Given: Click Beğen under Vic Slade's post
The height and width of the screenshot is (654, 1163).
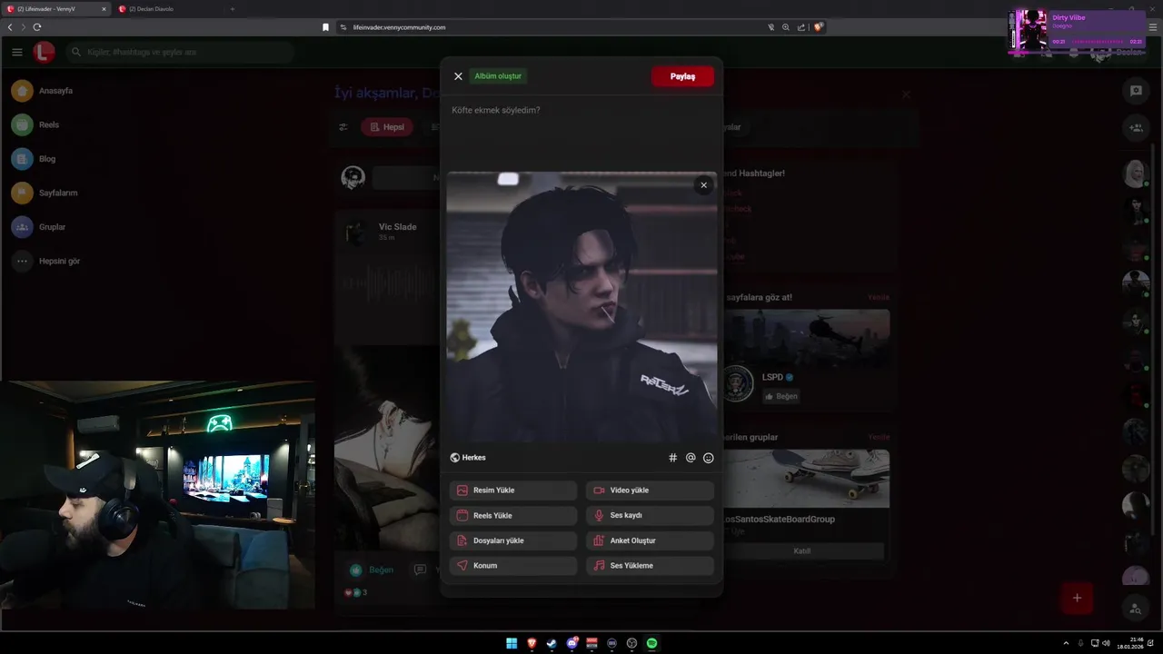Looking at the screenshot, I should (373, 570).
